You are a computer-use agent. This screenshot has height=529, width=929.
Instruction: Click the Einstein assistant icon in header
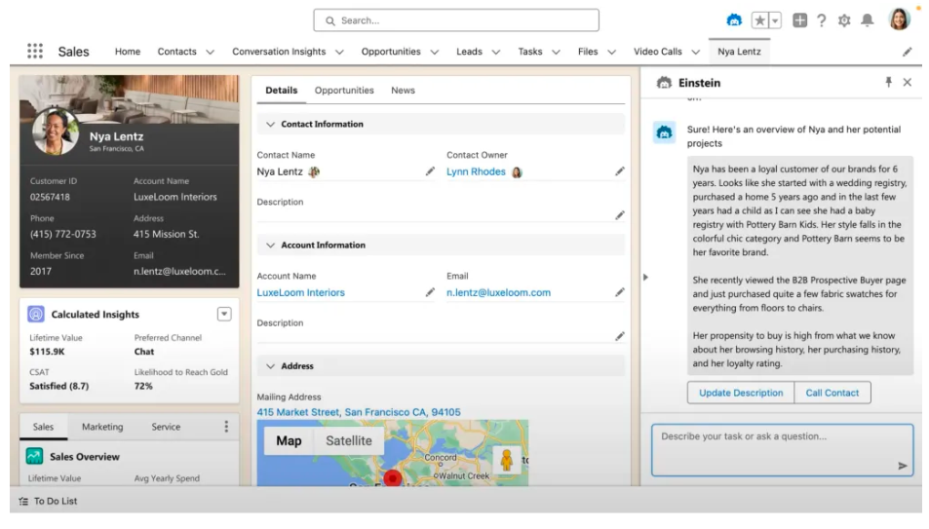[x=734, y=20]
